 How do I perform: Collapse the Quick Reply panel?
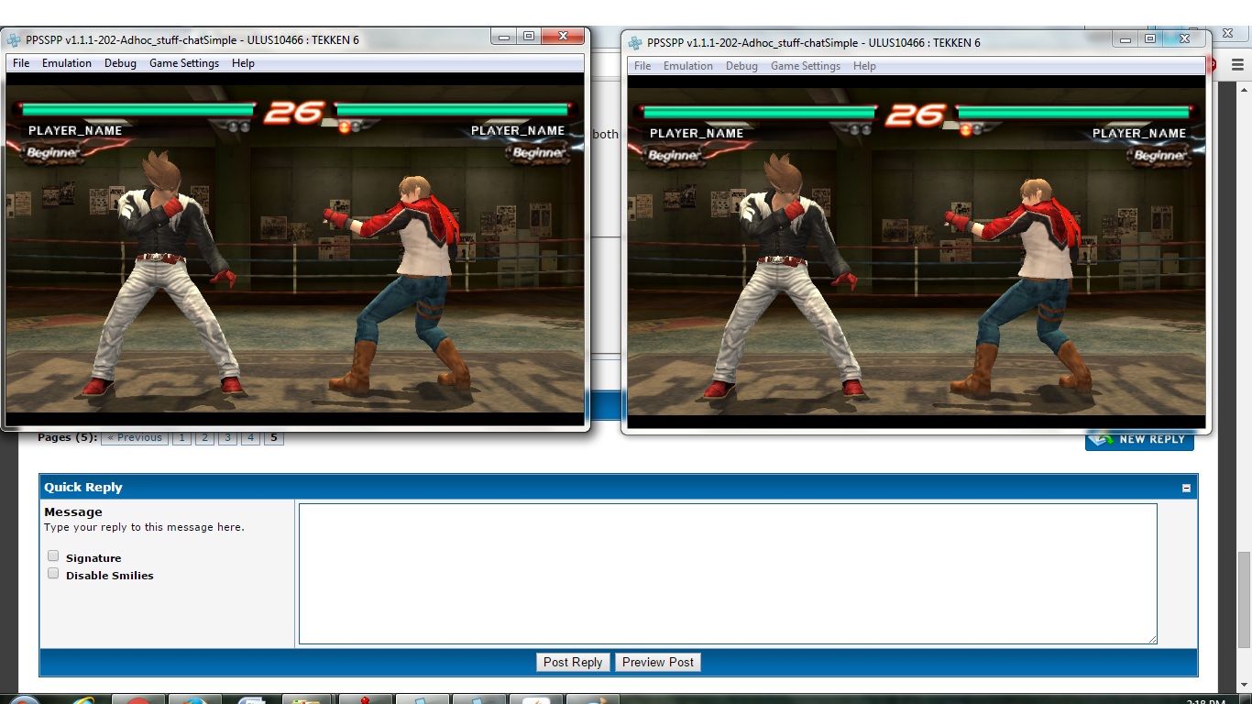coord(1186,489)
